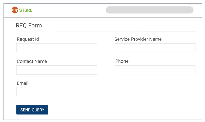Activate the Phone input field

(x=155, y=70)
